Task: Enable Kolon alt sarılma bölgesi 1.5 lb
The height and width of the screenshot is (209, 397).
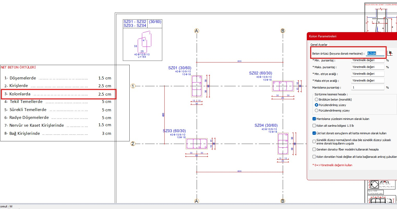Action: tap(333, 126)
